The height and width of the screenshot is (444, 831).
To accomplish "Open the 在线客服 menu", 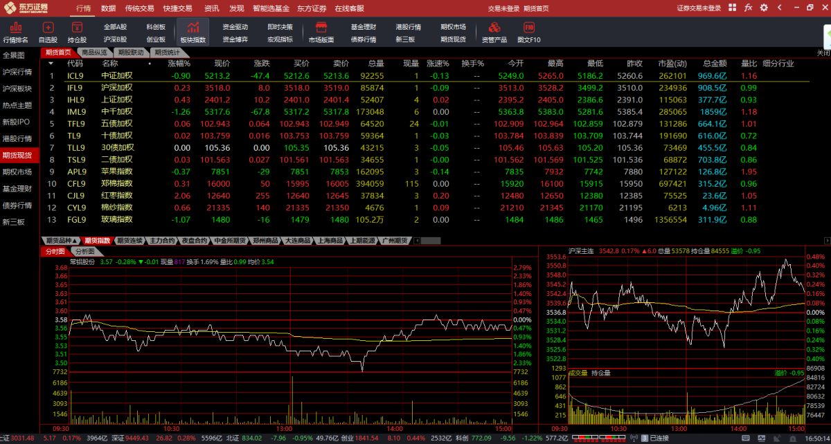I will tap(350, 8).
